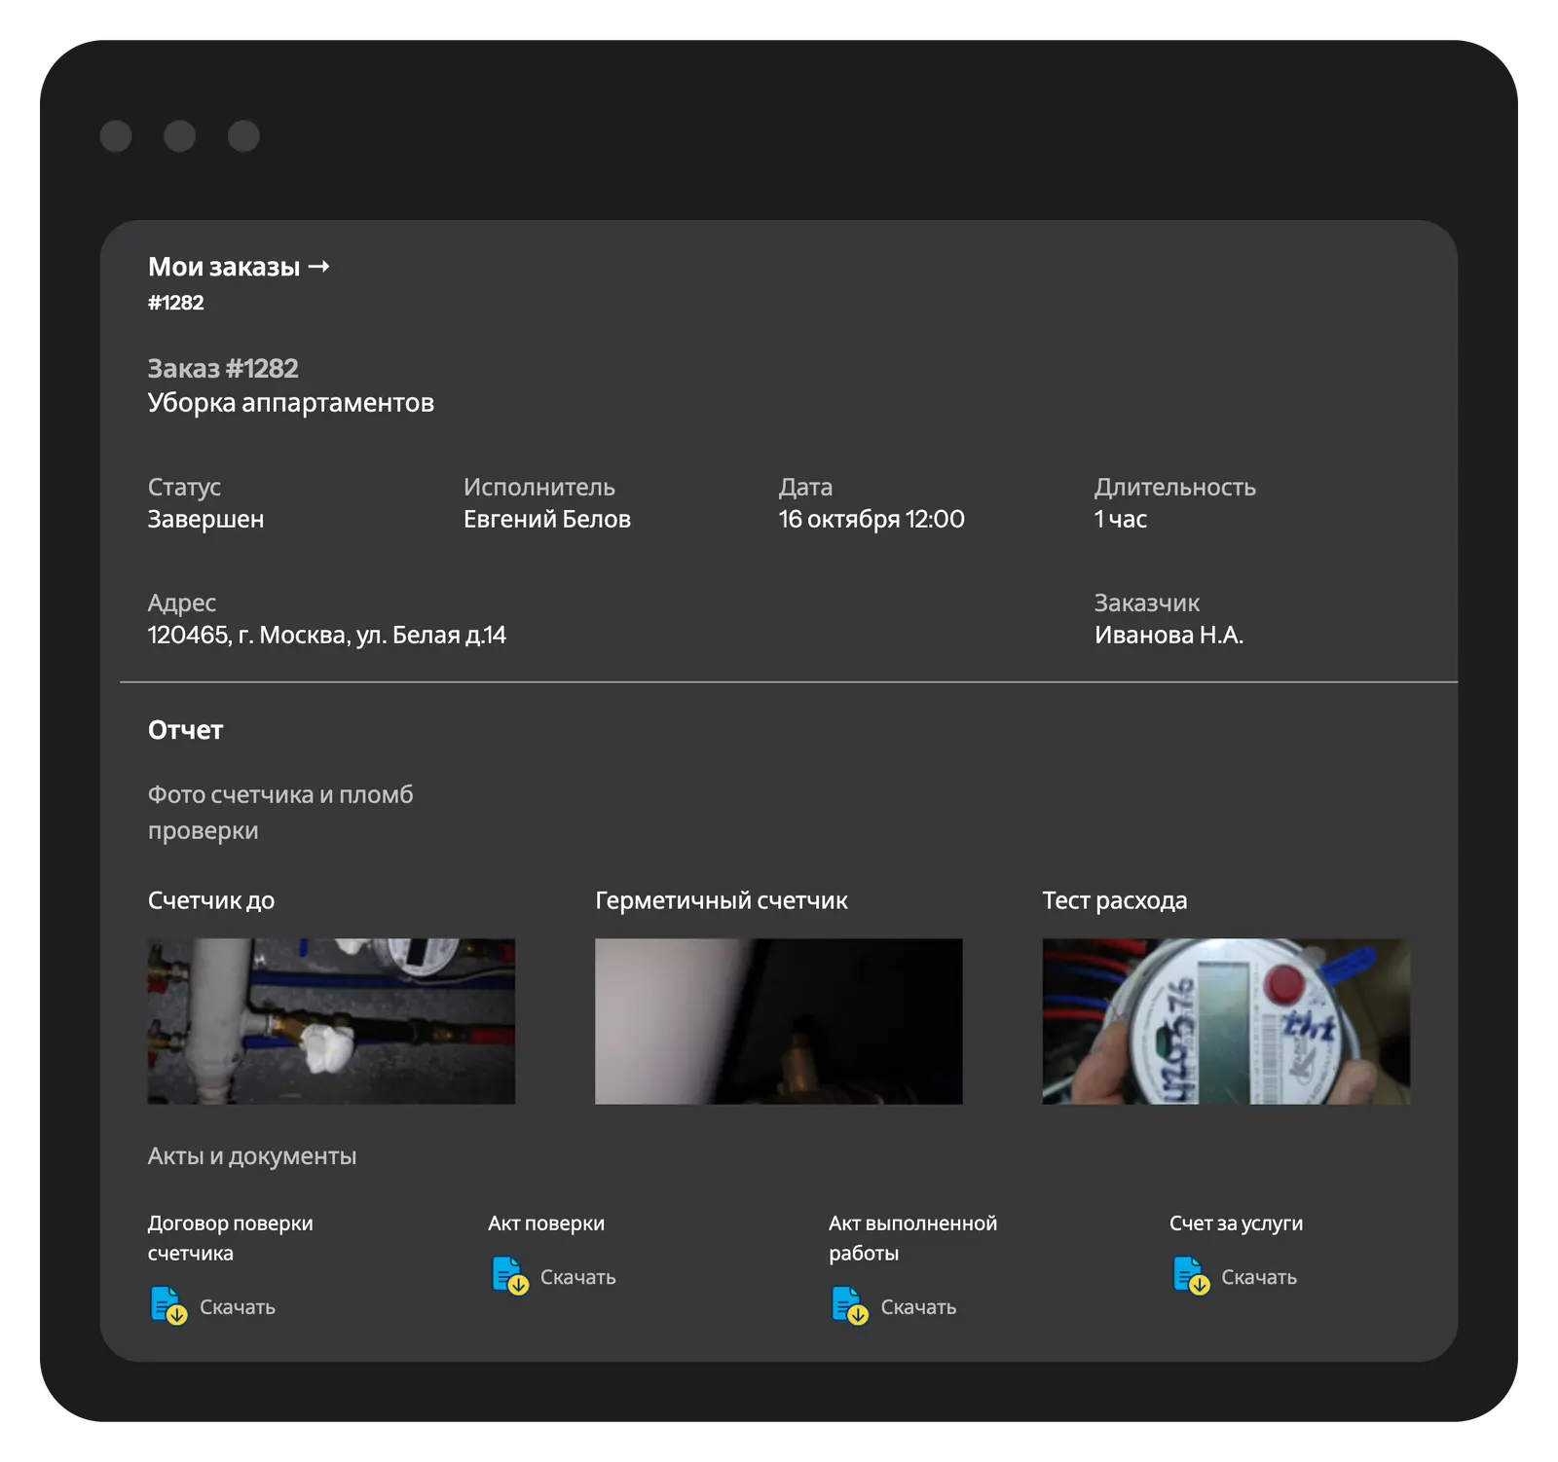
Task: Click the first gray window control dot
Action: tap(116, 136)
